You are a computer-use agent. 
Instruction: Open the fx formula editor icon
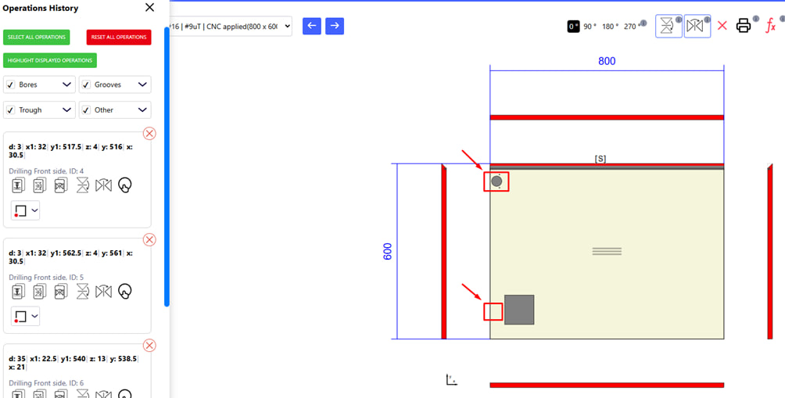click(x=770, y=26)
